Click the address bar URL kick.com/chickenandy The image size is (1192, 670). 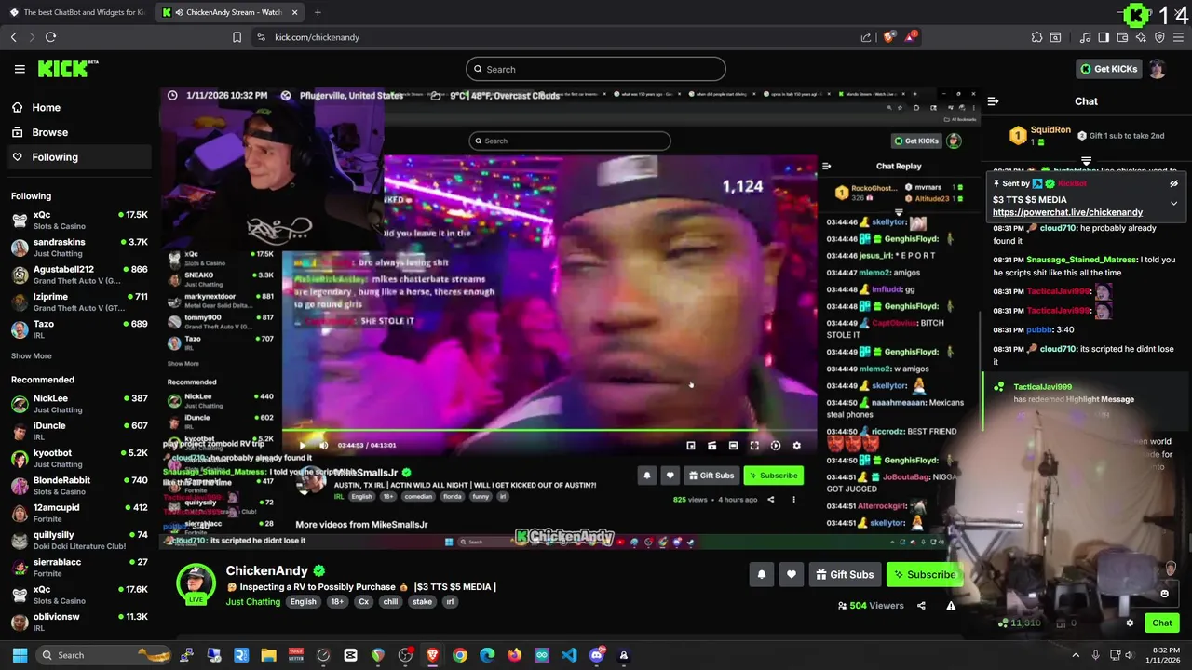[317, 37]
